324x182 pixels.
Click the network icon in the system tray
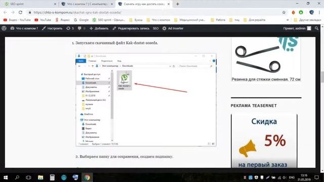point(279,177)
